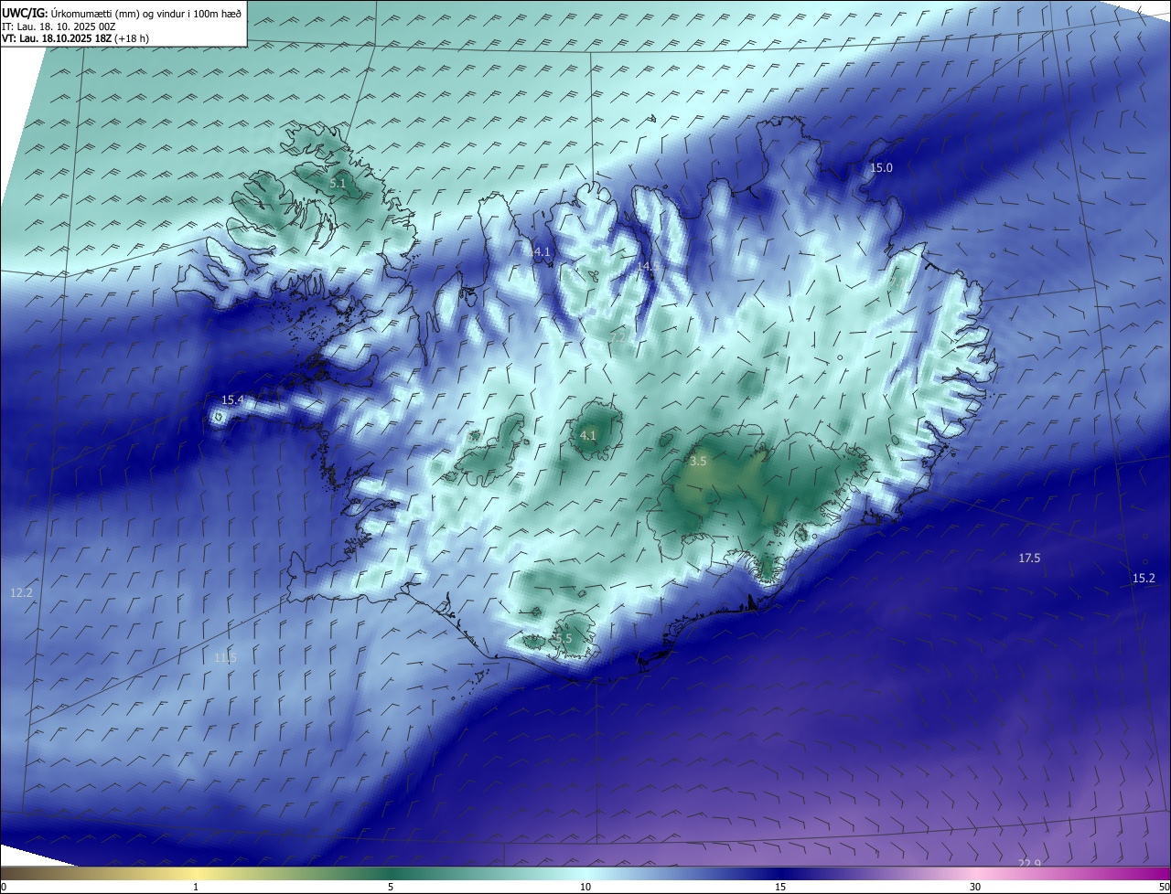Viewport: 1171px width, 894px height.
Task: Click the colour scale tick labelled 10
Action: coord(585,887)
